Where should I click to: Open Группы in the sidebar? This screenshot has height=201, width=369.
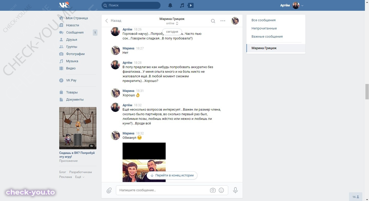pyautogui.click(x=72, y=47)
